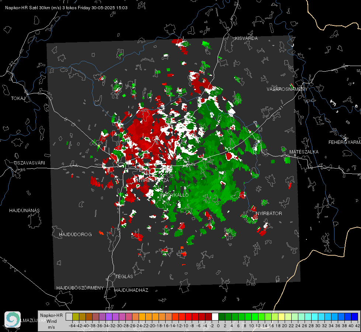This screenshot has width=361, height=332.
Task: Click the dark red legend swatch between -4 and -2
Action: click(208, 317)
